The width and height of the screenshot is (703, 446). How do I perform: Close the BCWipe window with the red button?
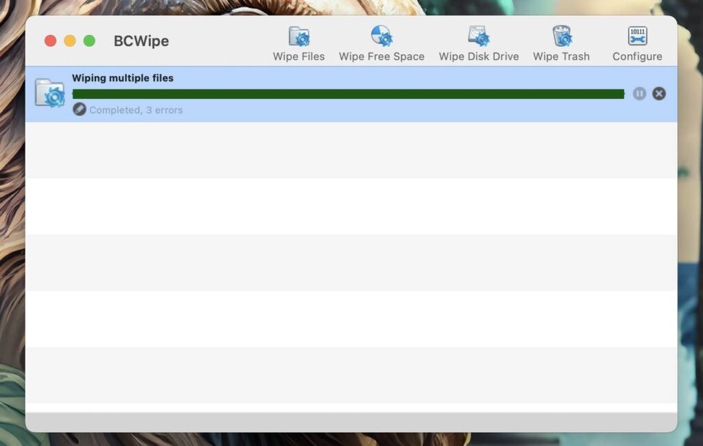point(50,40)
